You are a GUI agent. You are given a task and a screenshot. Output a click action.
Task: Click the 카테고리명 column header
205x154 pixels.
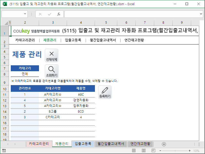pyautogui.click(x=53, y=88)
